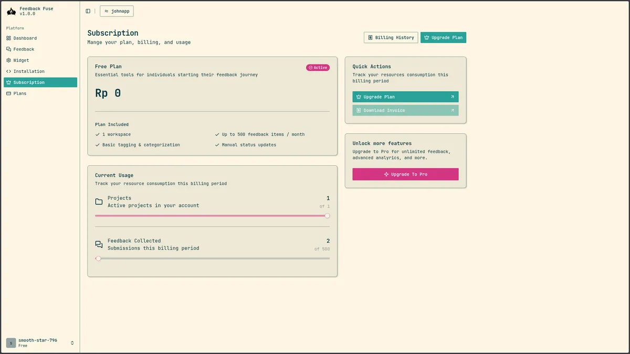630x354 pixels.
Task: Click the Projects folder icon in Current Usage
Action: [x=98, y=201]
